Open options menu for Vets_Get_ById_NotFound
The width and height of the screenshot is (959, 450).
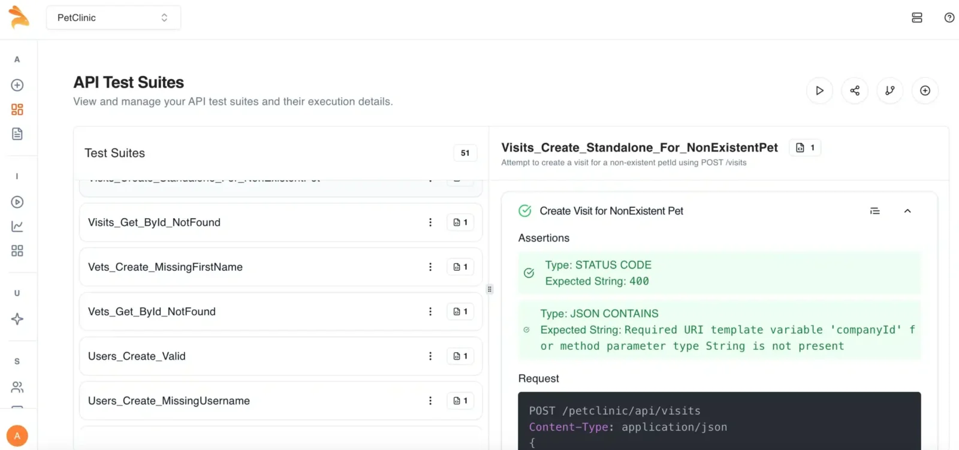(430, 312)
